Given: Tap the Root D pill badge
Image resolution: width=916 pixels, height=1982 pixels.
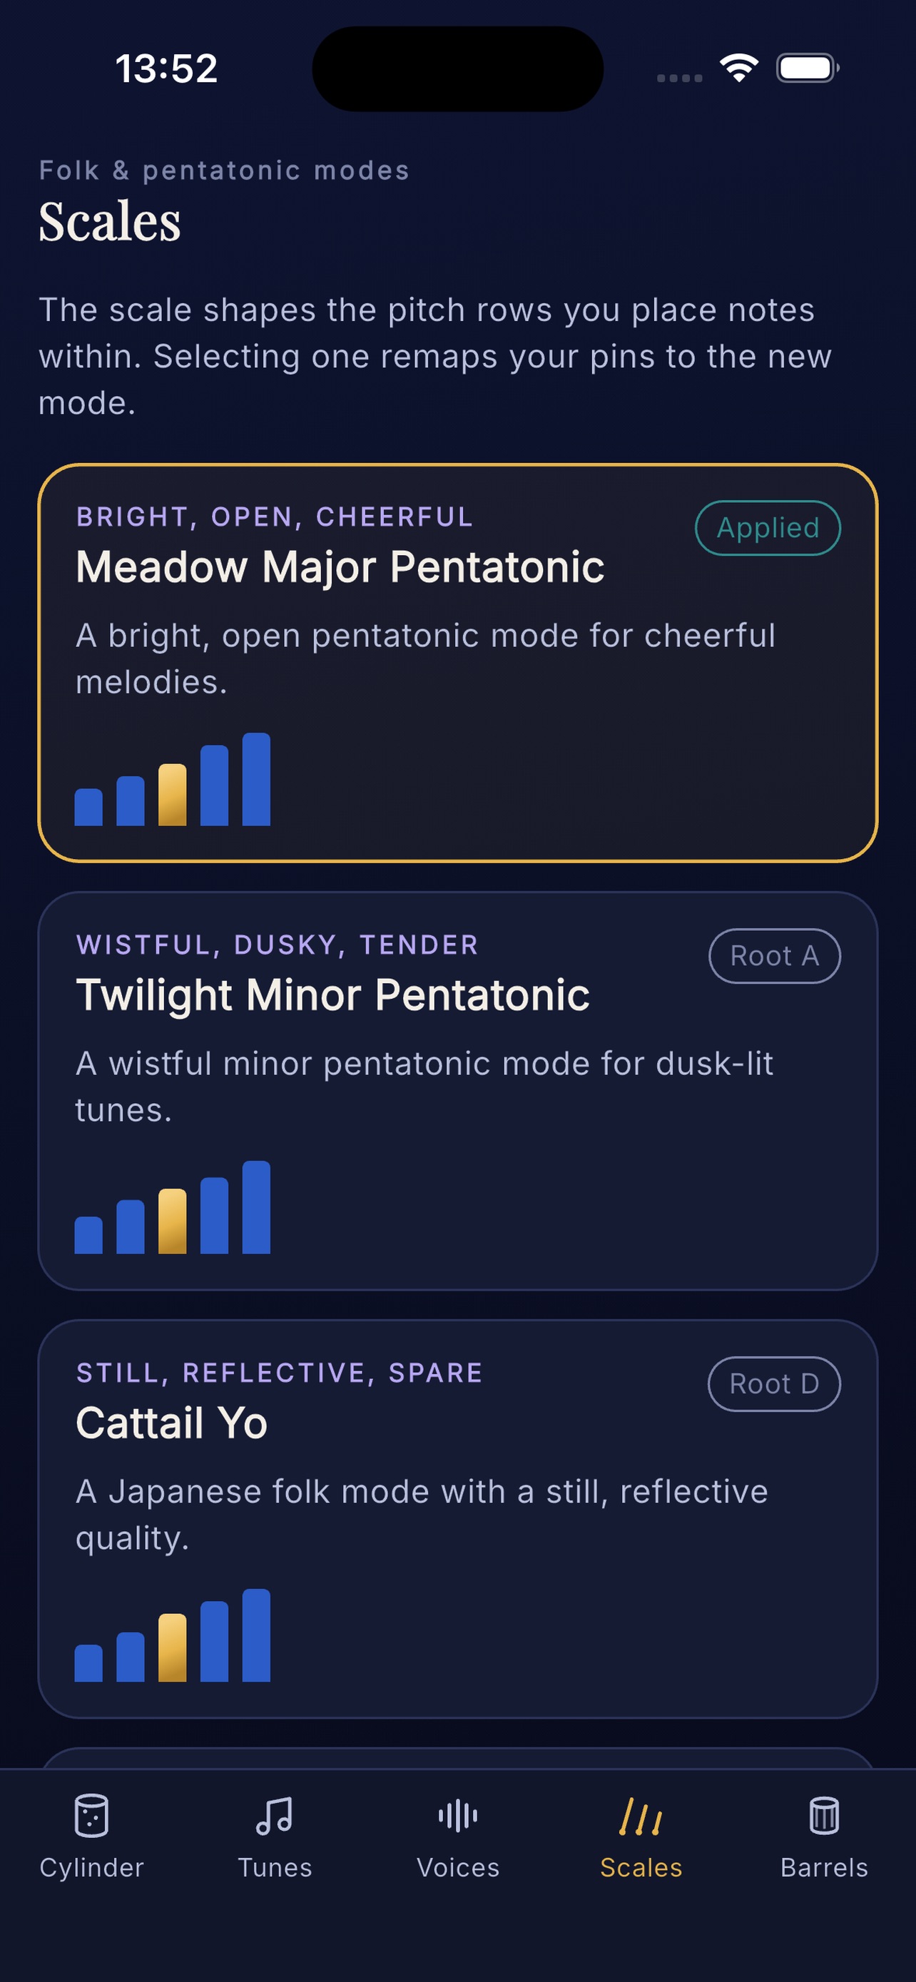Looking at the screenshot, I should pos(774,1383).
